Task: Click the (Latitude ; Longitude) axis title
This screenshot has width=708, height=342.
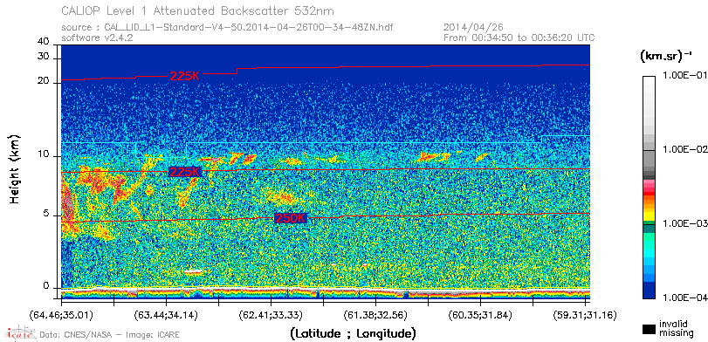Action: 353,334
